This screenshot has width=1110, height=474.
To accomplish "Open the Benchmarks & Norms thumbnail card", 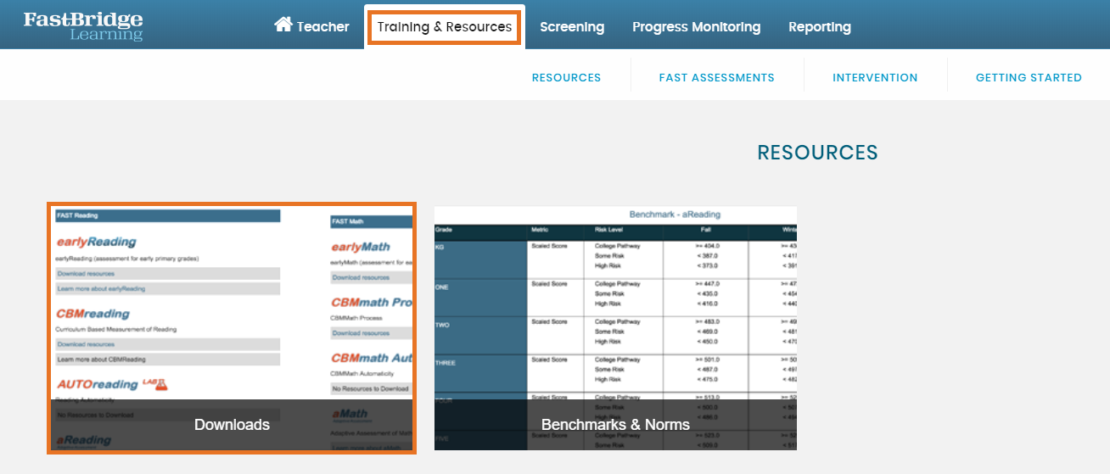I will (x=615, y=328).
